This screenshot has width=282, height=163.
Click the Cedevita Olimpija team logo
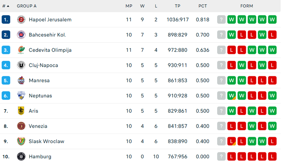pos(21,50)
